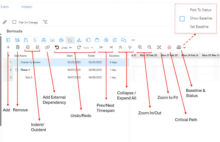Screen dimensions: 220x142
Task: Click the Mon 10 Feb timeline header
Action: point(148,55)
